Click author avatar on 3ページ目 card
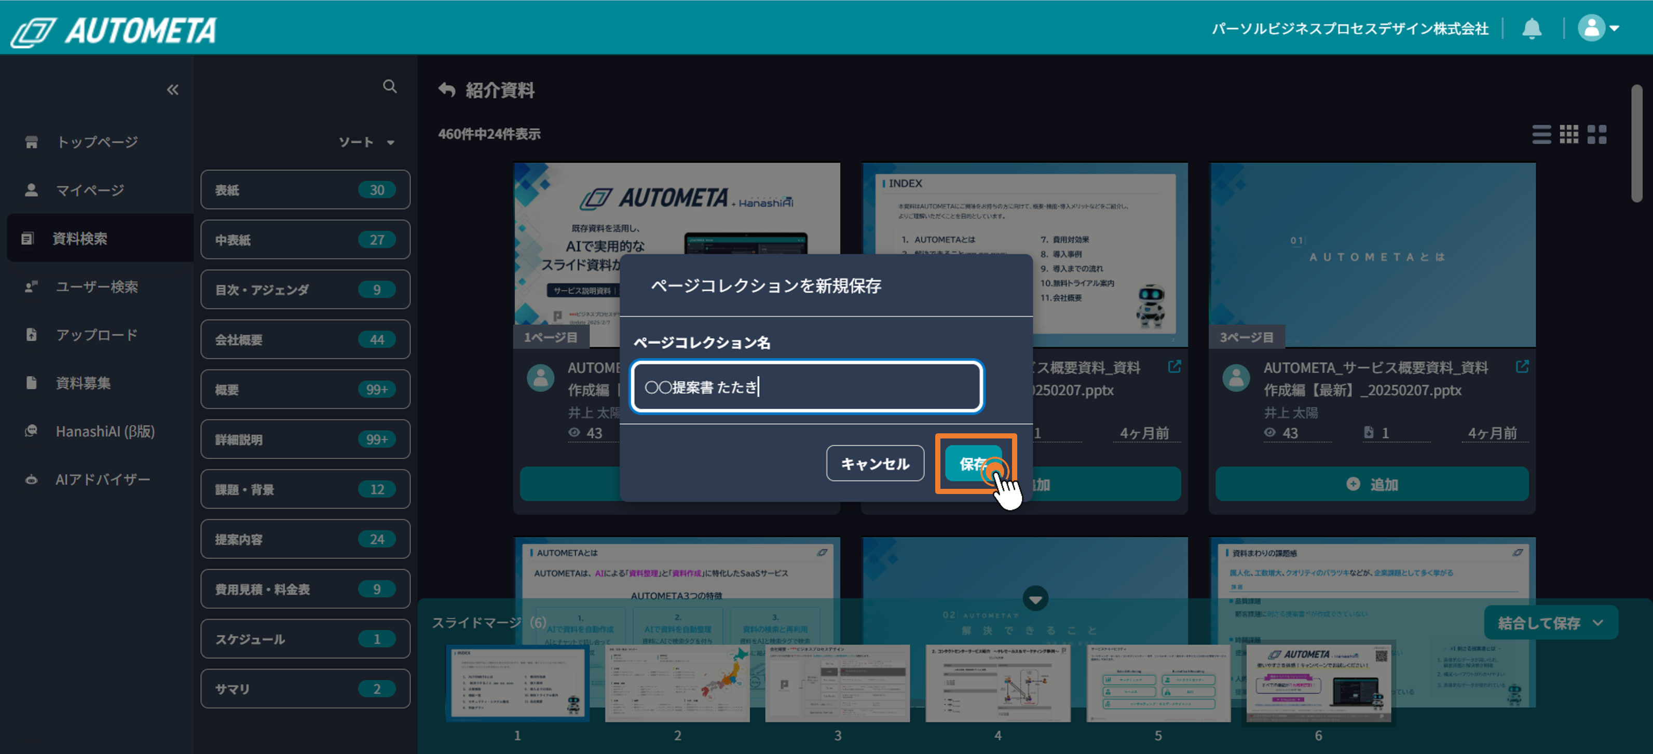 coord(1236,378)
